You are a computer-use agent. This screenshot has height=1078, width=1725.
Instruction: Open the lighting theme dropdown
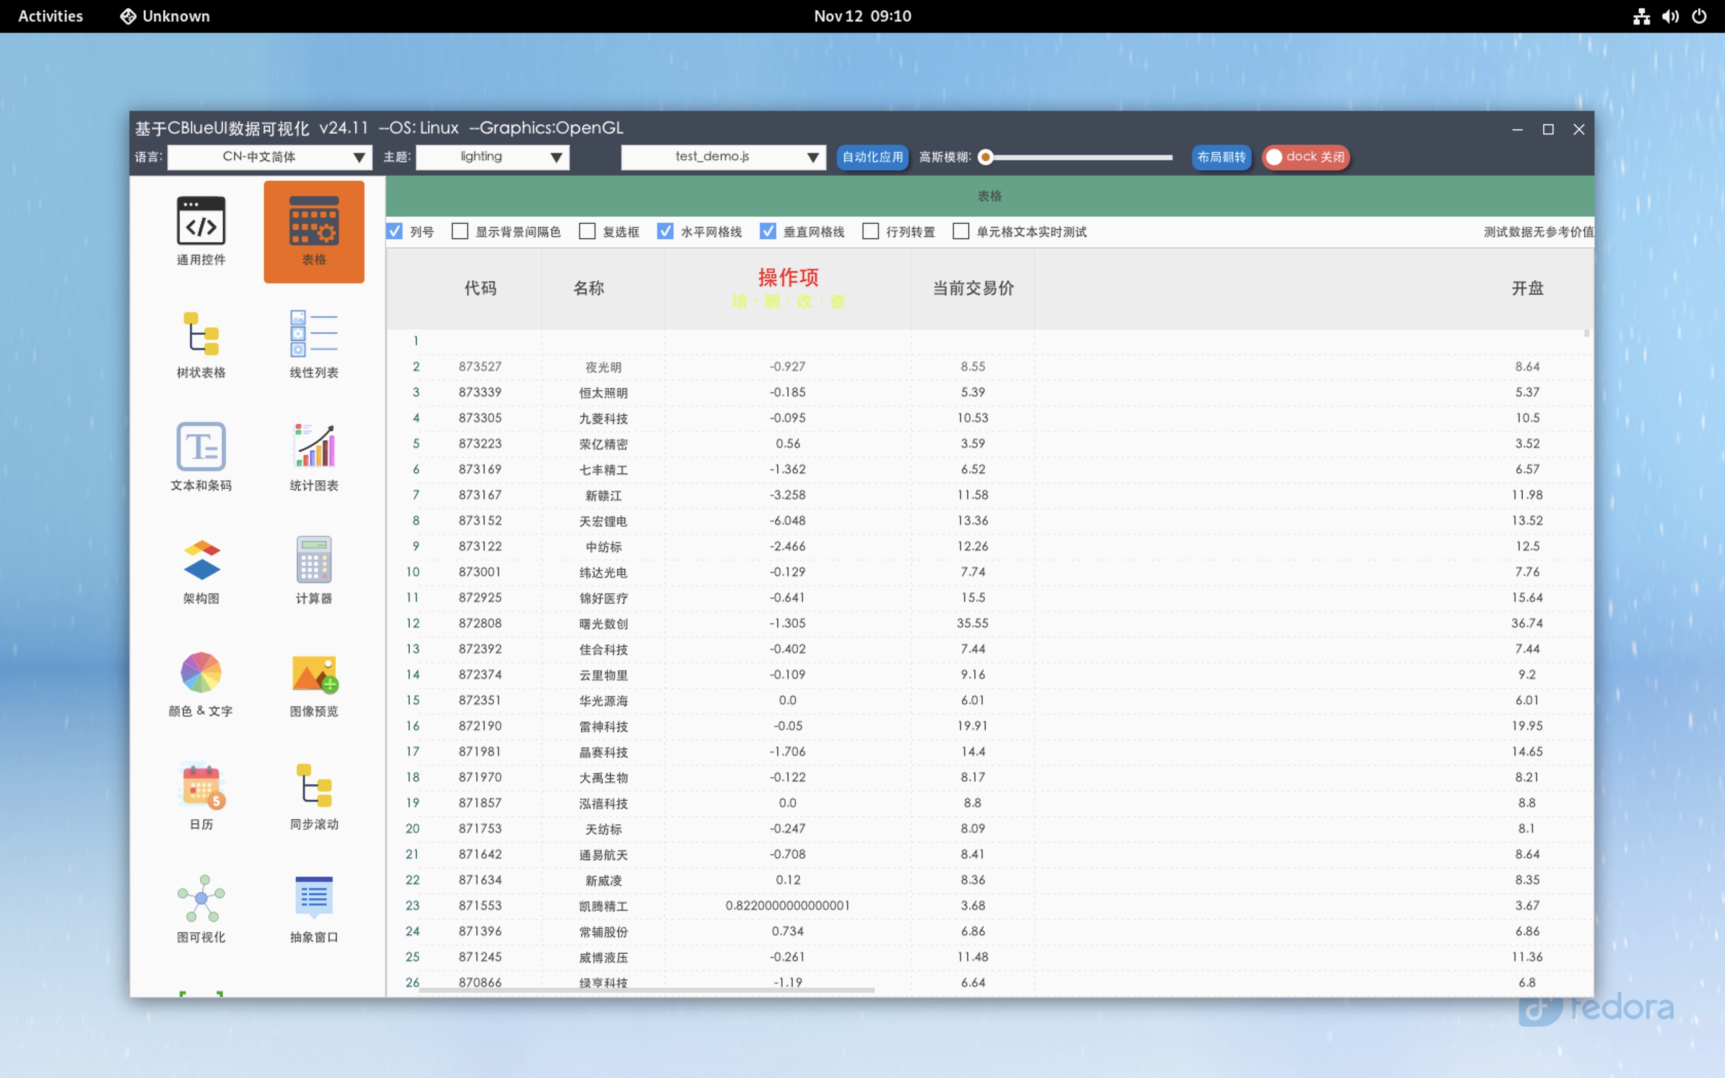(492, 157)
